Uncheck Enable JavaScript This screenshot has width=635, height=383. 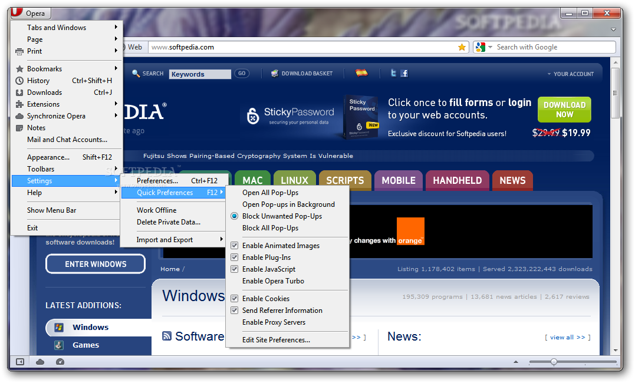pos(234,269)
